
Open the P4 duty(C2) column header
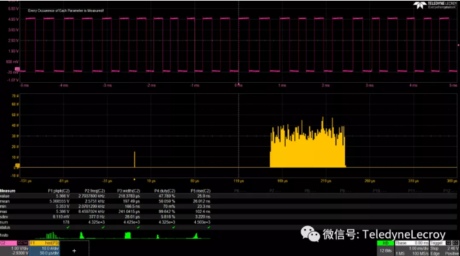(164, 191)
